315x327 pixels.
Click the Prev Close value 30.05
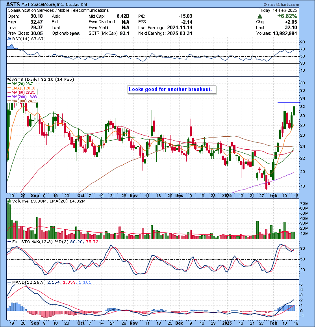click(x=37, y=33)
